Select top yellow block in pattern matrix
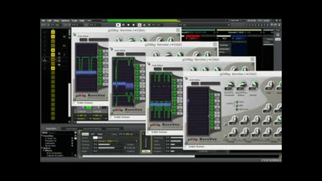This screenshot has width=322, height=181. pos(53,32)
